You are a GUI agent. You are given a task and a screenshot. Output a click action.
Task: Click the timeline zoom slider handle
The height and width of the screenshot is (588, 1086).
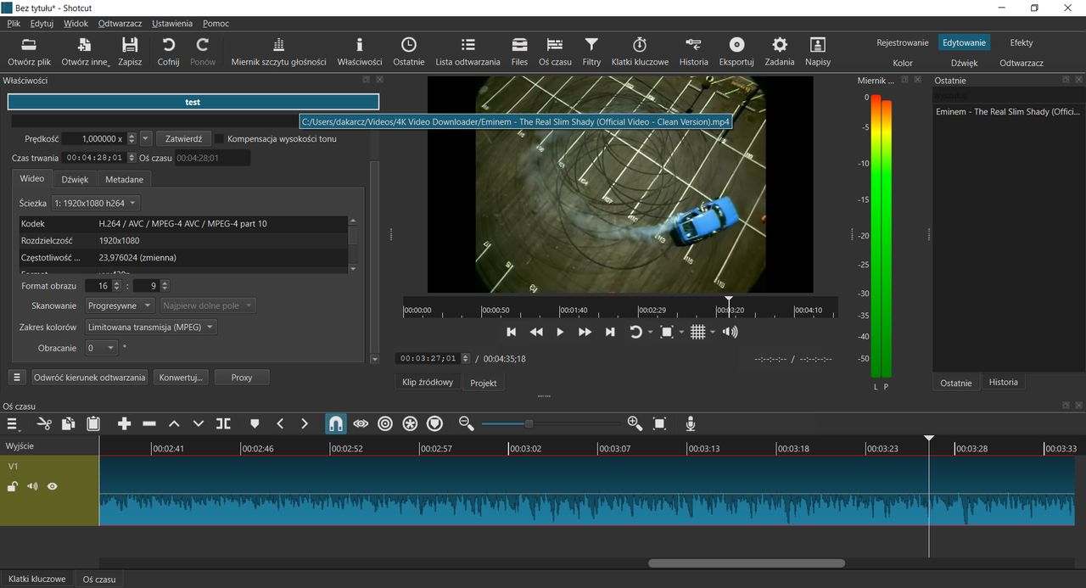coord(529,423)
